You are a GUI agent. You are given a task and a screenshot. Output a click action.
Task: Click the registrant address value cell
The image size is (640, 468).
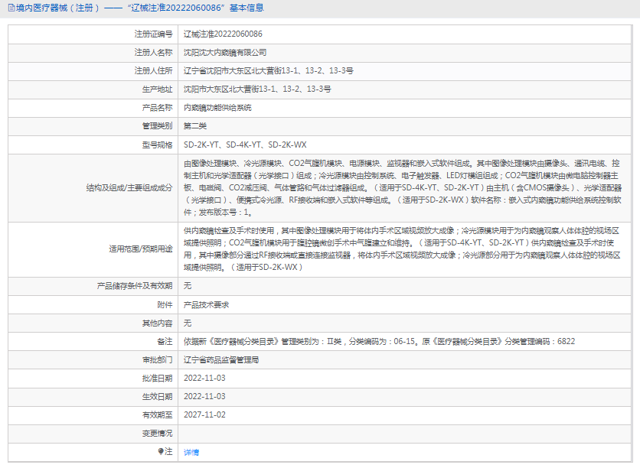[x=268, y=71]
